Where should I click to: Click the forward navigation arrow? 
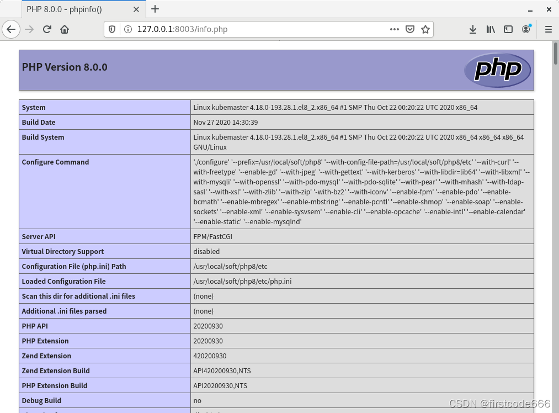click(29, 29)
